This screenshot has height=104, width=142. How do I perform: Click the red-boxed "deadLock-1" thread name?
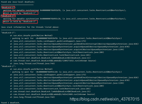point(8,16)
